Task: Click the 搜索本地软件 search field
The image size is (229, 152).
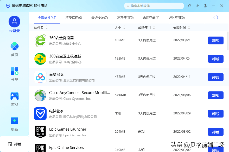Action: click(154, 6)
